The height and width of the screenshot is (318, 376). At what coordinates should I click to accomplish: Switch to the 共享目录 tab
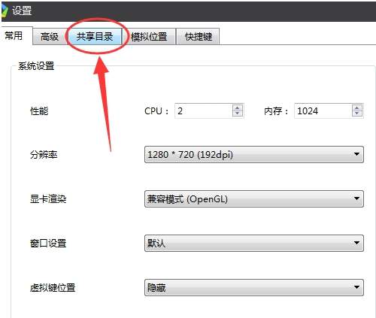[x=95, y=37]
